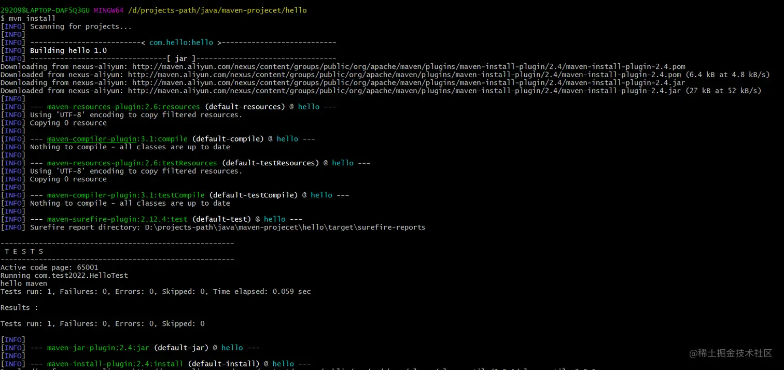Click the Downloading maven-install-plugin-2.4.jar URL line
784x370 pixels.
[x=343, y=82]
